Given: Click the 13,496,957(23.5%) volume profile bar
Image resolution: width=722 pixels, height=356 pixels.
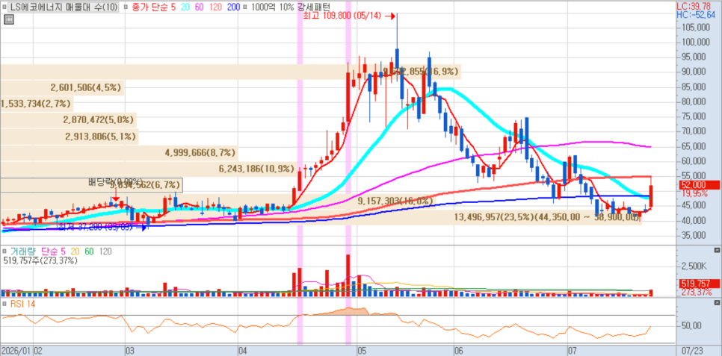Looking at the screenshot, I should pos(321,217).
